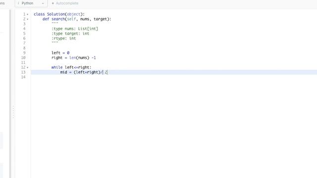Viewport: 317px width, 178px height.
Task: Place cursor in 'mid = (left+right)/ 2' line
Action: [84, 72]
